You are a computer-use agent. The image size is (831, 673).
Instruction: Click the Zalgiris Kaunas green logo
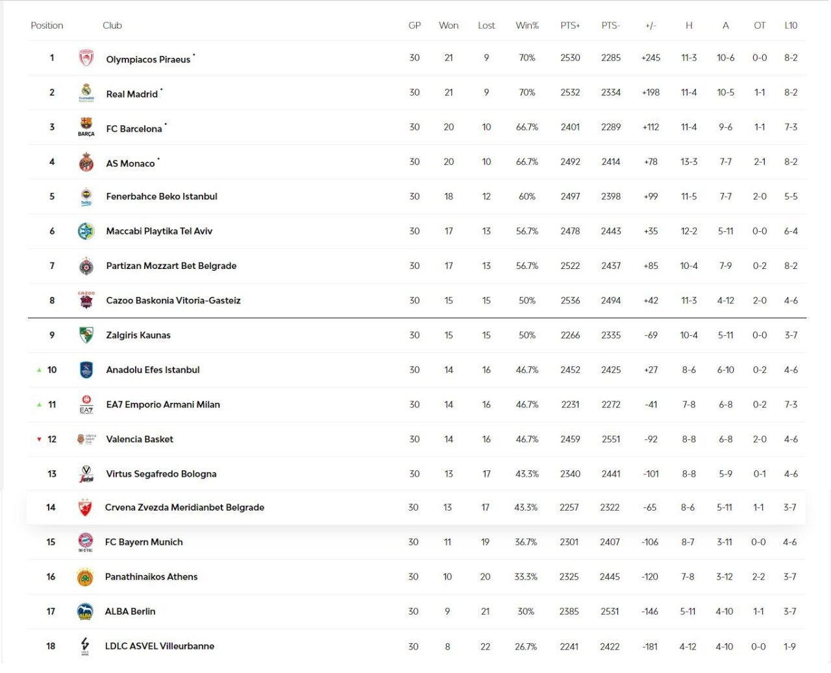click(86, 335)
